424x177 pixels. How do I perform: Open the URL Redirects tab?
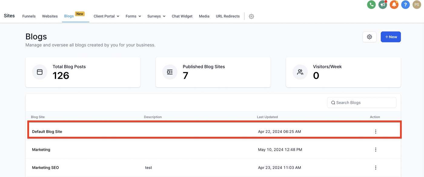[x=228, y=16]
